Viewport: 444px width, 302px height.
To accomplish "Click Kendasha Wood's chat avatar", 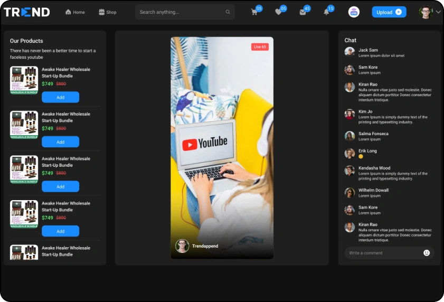I will 349,171.
